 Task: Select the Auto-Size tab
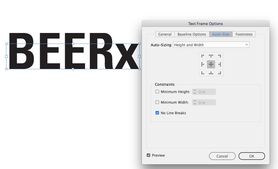pyautogui.click(x=221, y=34)
